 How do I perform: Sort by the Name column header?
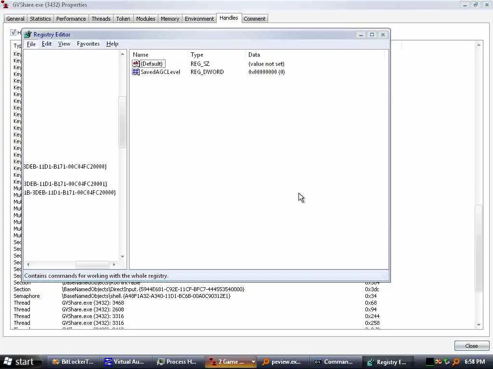tap(158, 55)
